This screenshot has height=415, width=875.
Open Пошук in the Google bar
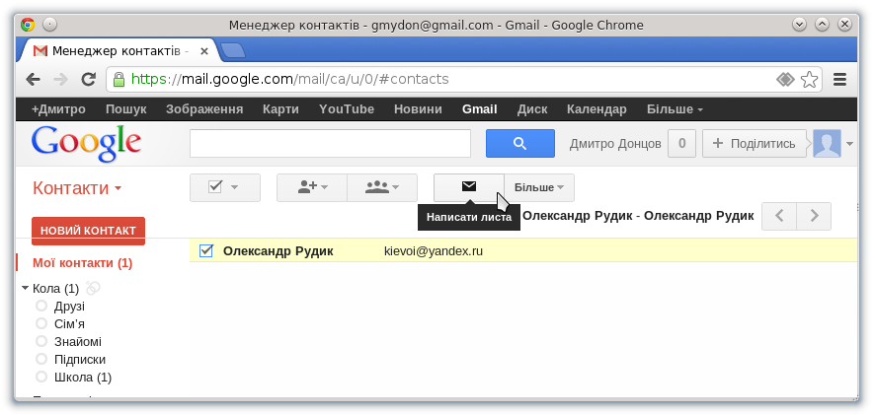coord(126,109)
